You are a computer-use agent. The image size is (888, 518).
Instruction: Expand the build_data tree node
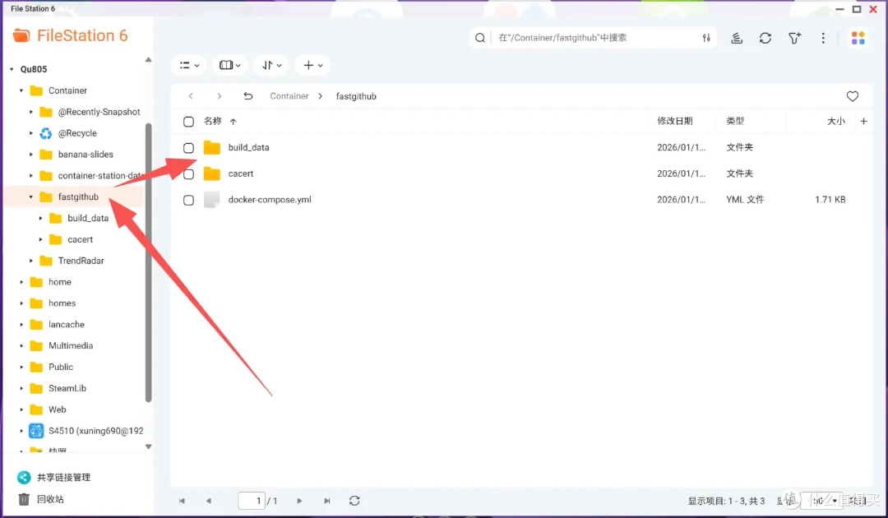coord(40,218)
